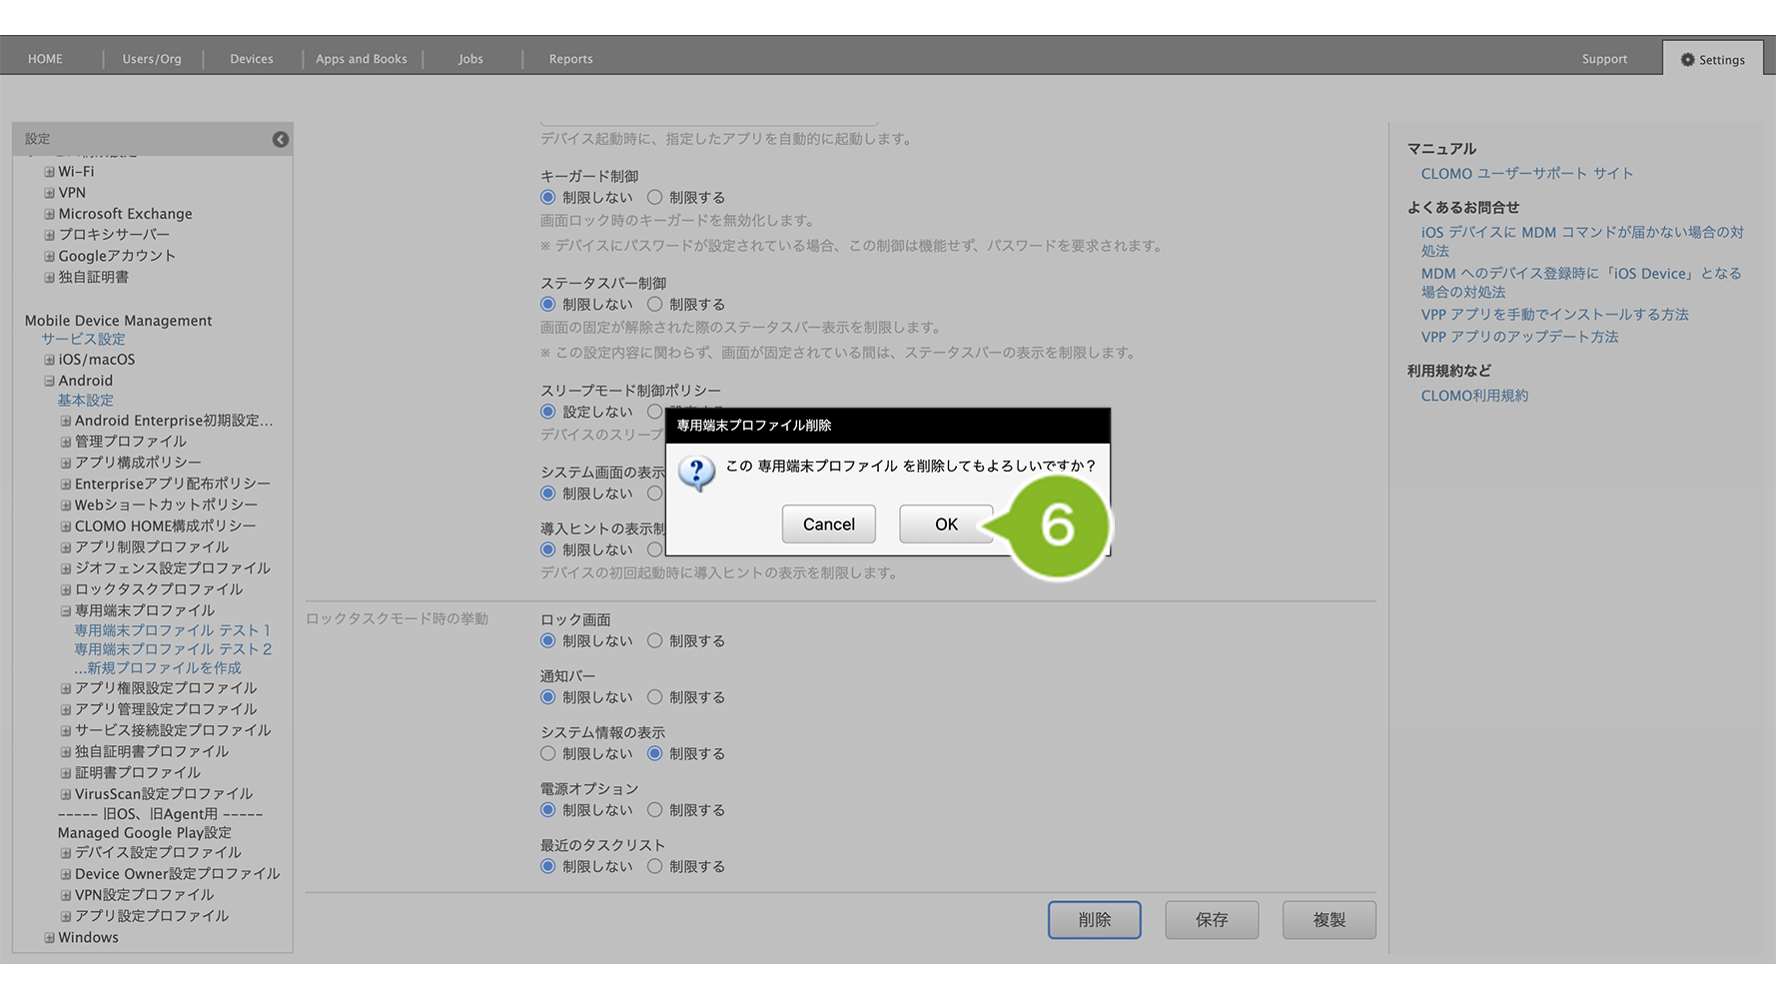Click the Settings gear icon tab
Screen dimensions: 1776x999
tap(1712, 60)
